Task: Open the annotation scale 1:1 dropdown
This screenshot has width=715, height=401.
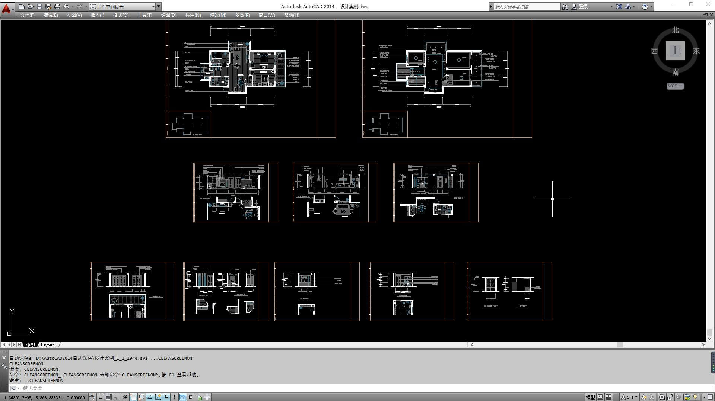Action: click(x=630, y=397)
